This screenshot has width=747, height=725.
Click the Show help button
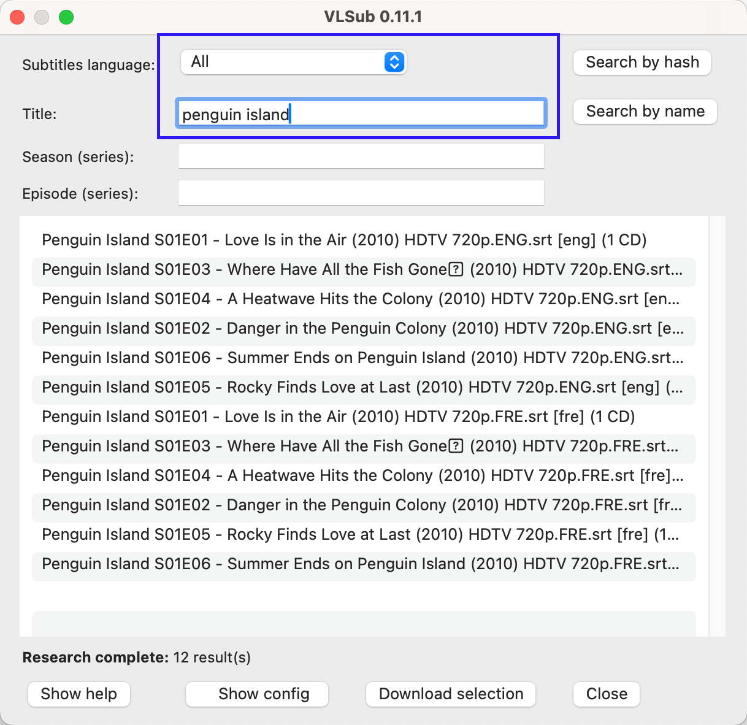click(x=79, y=694)
